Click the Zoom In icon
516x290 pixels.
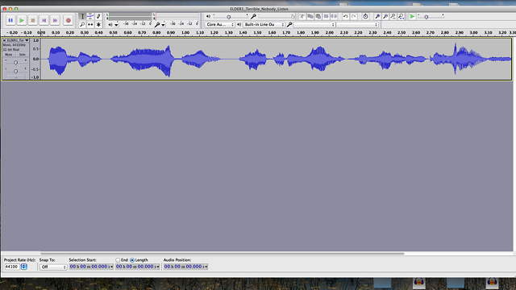[x=377, y=16]
